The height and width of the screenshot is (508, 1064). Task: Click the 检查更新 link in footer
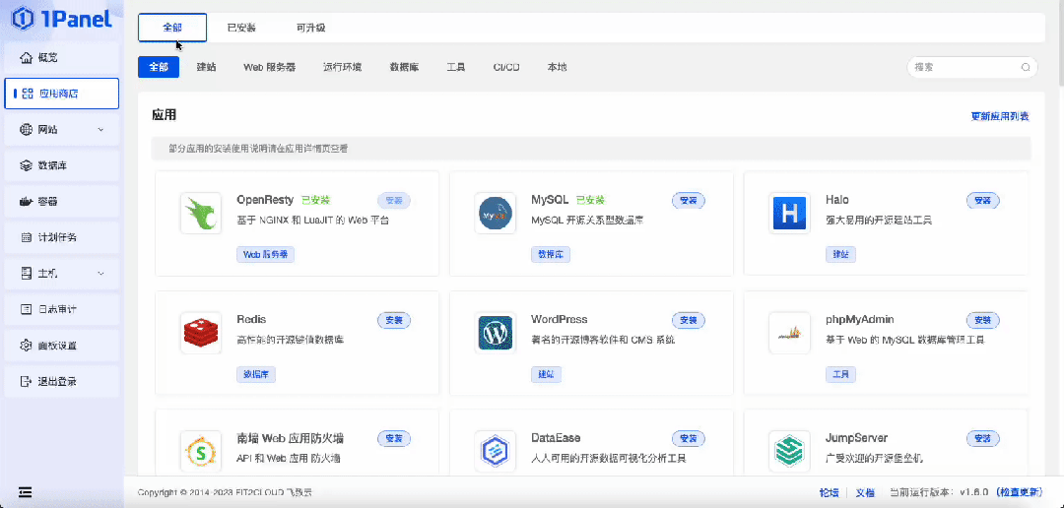pyautogui.click(x=1018, y=492)
